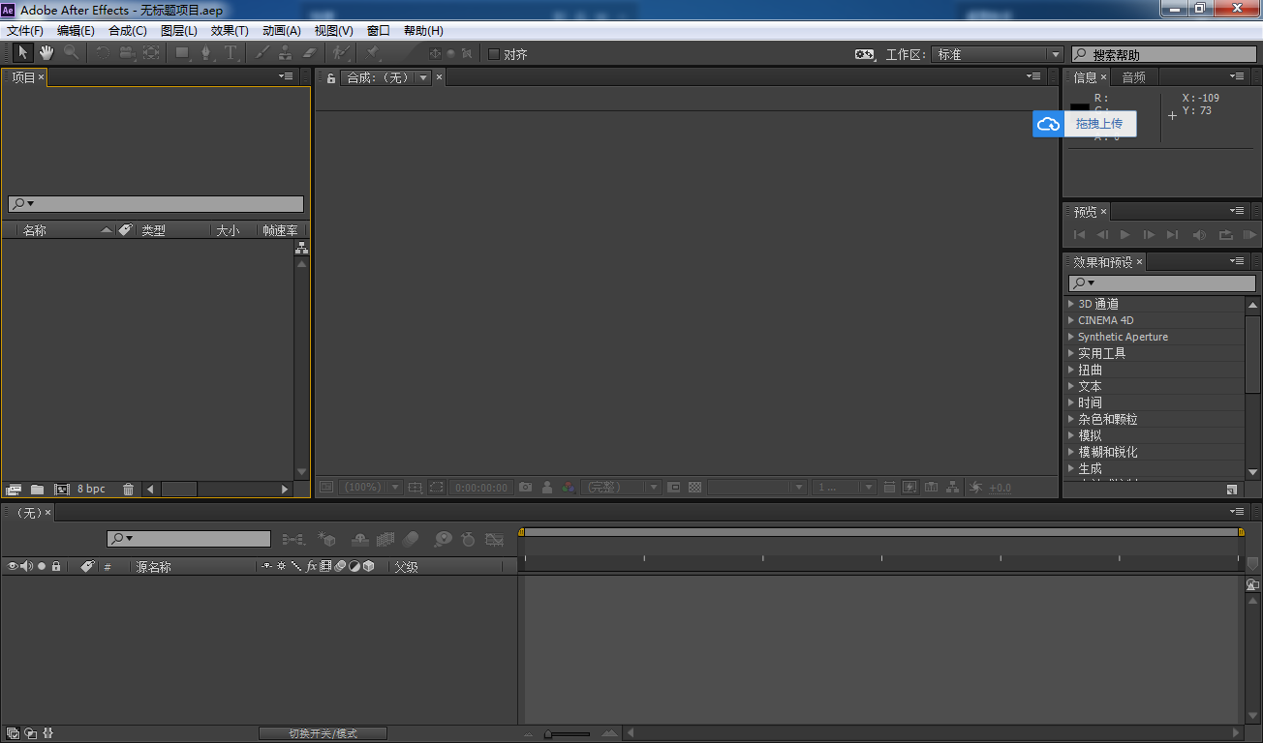Viewport: 1263px width, 743px height.
Task: Click the region of interest icon
Action: pyautogui.click(x=437, y=488)
